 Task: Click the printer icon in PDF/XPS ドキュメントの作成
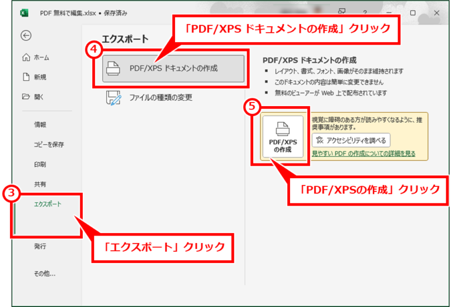pos(113,69)
